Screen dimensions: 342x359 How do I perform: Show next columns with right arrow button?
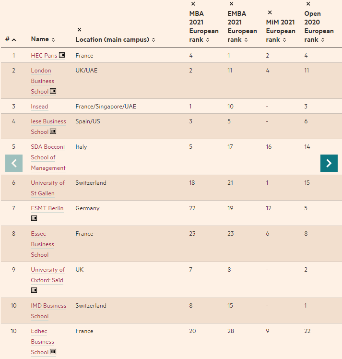pyautogui.click(x=329, y=163)
